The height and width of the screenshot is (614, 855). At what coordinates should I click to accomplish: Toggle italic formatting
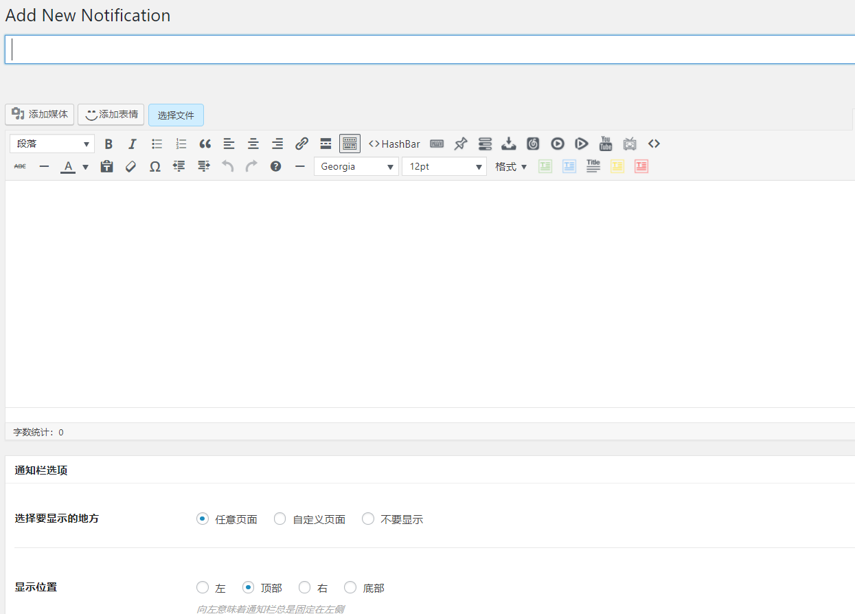coord(133,144)
